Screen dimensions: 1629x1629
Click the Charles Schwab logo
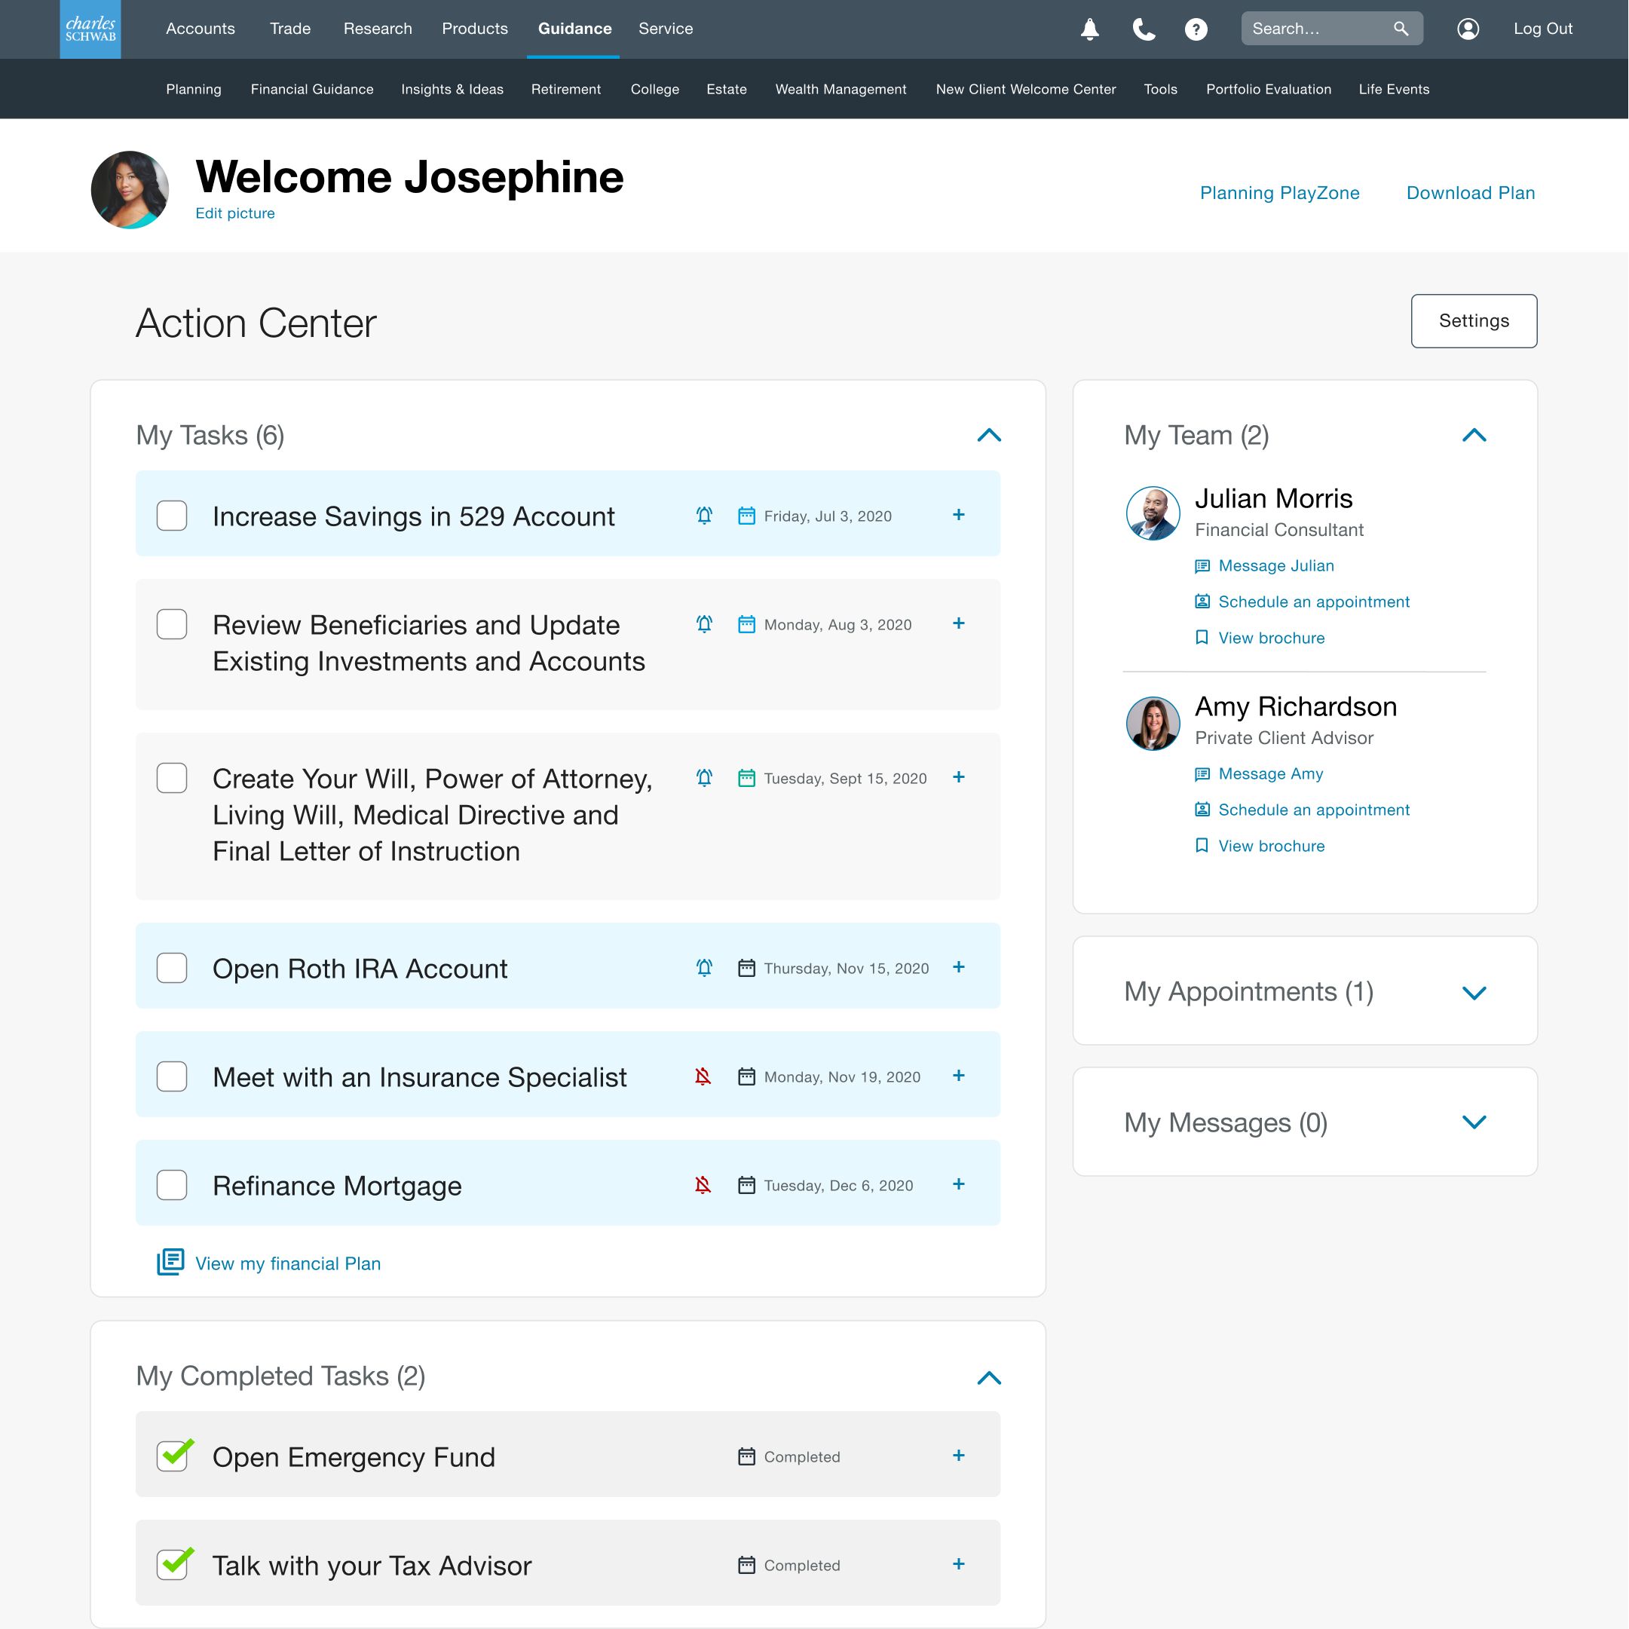(x=90, y=29)
